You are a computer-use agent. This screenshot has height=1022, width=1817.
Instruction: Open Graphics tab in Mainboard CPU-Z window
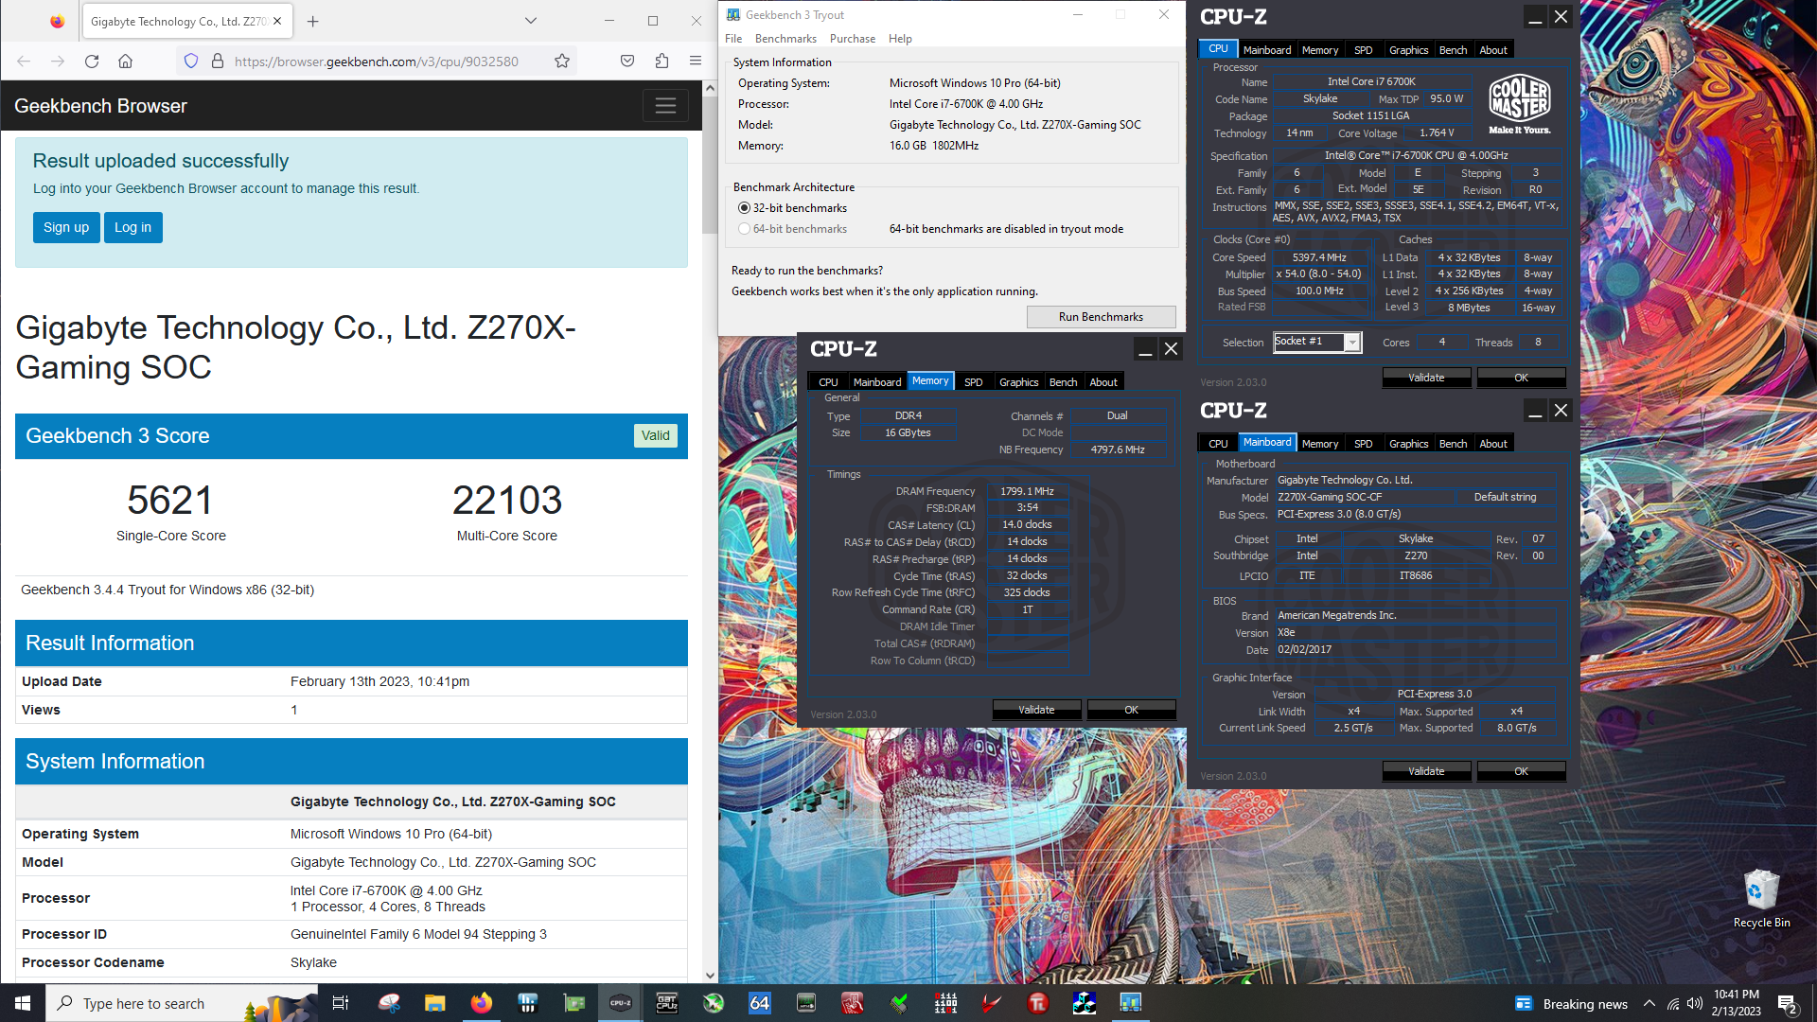[x=1408, y=444]
